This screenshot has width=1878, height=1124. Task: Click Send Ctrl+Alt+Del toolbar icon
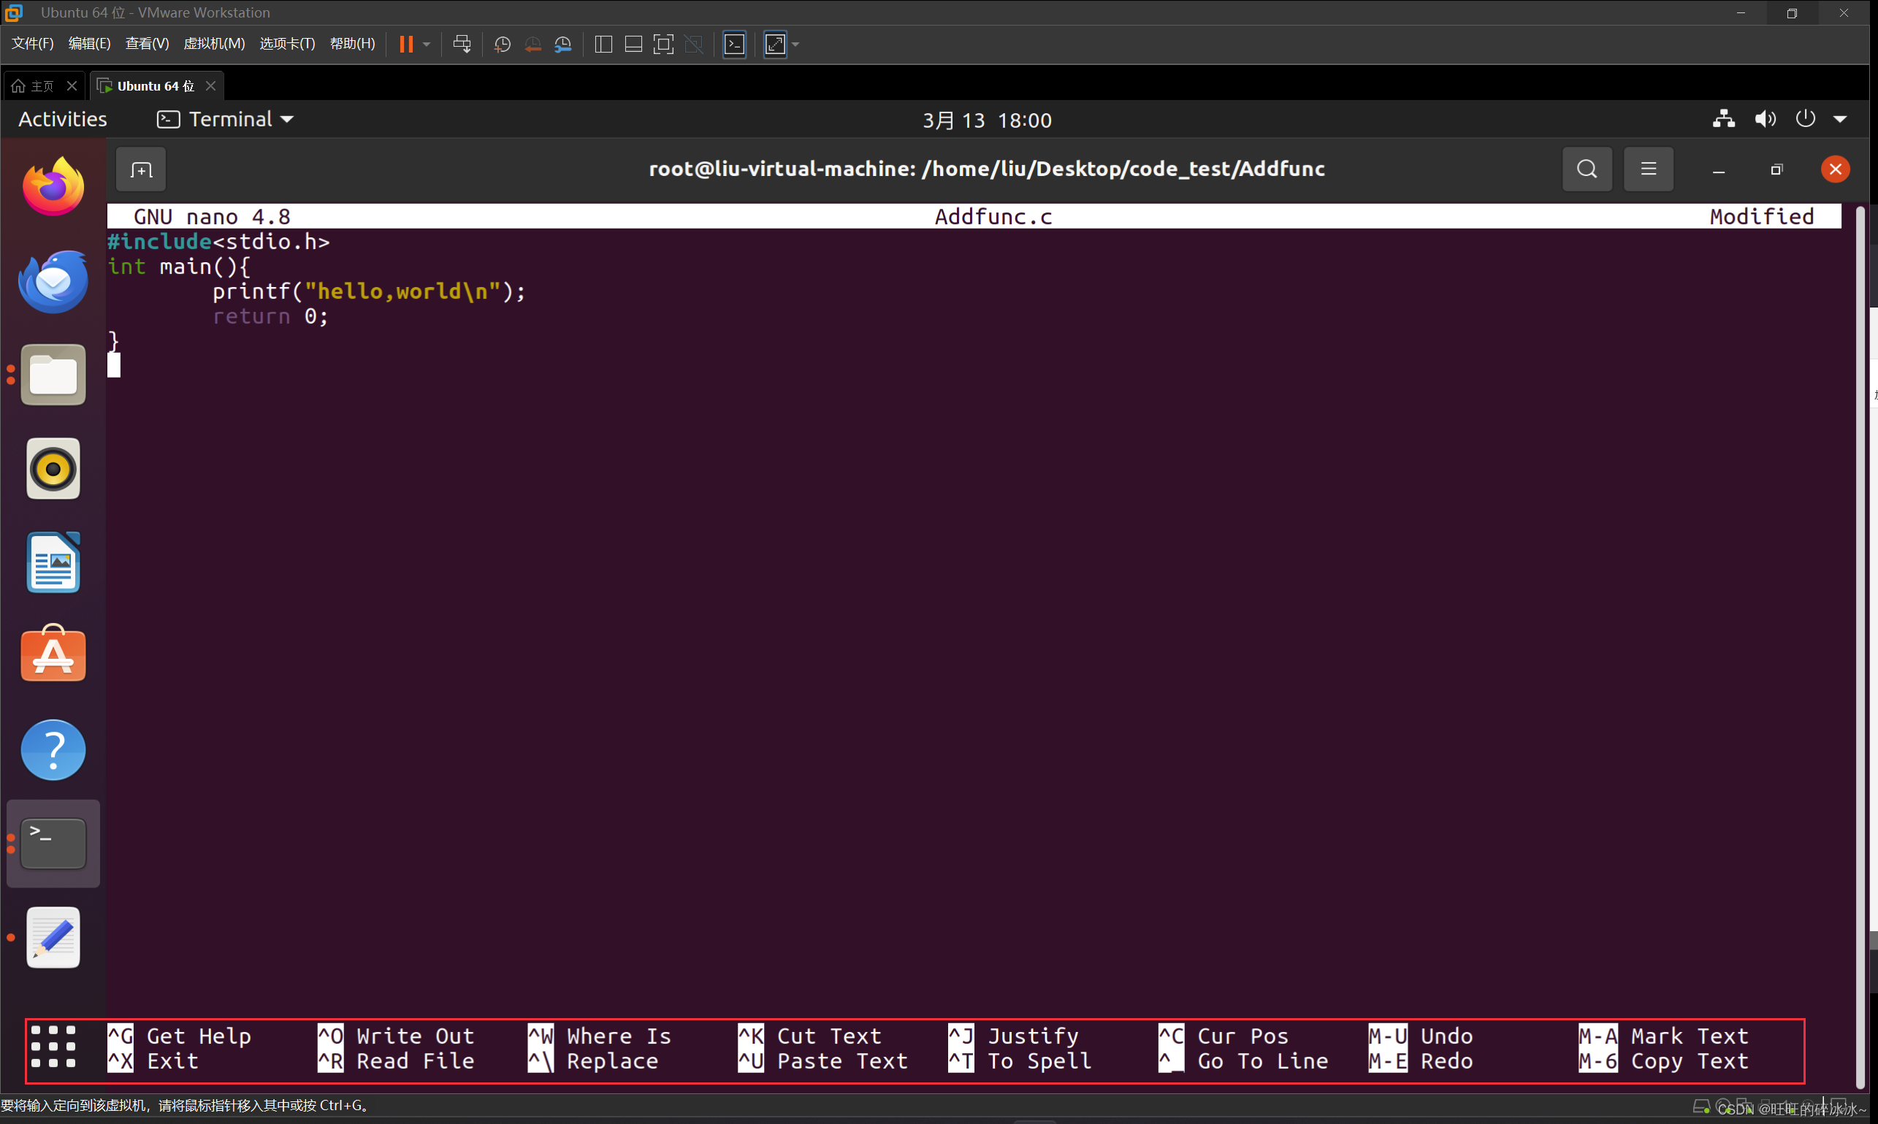(462, 44)
